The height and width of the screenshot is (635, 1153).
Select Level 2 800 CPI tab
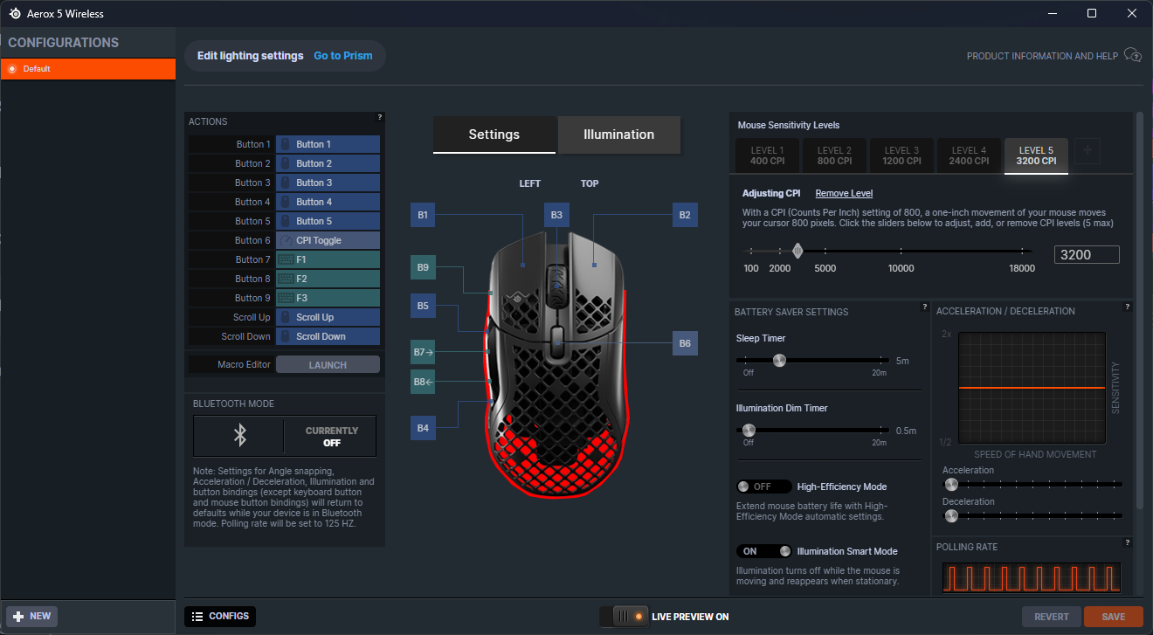(835, 155)
